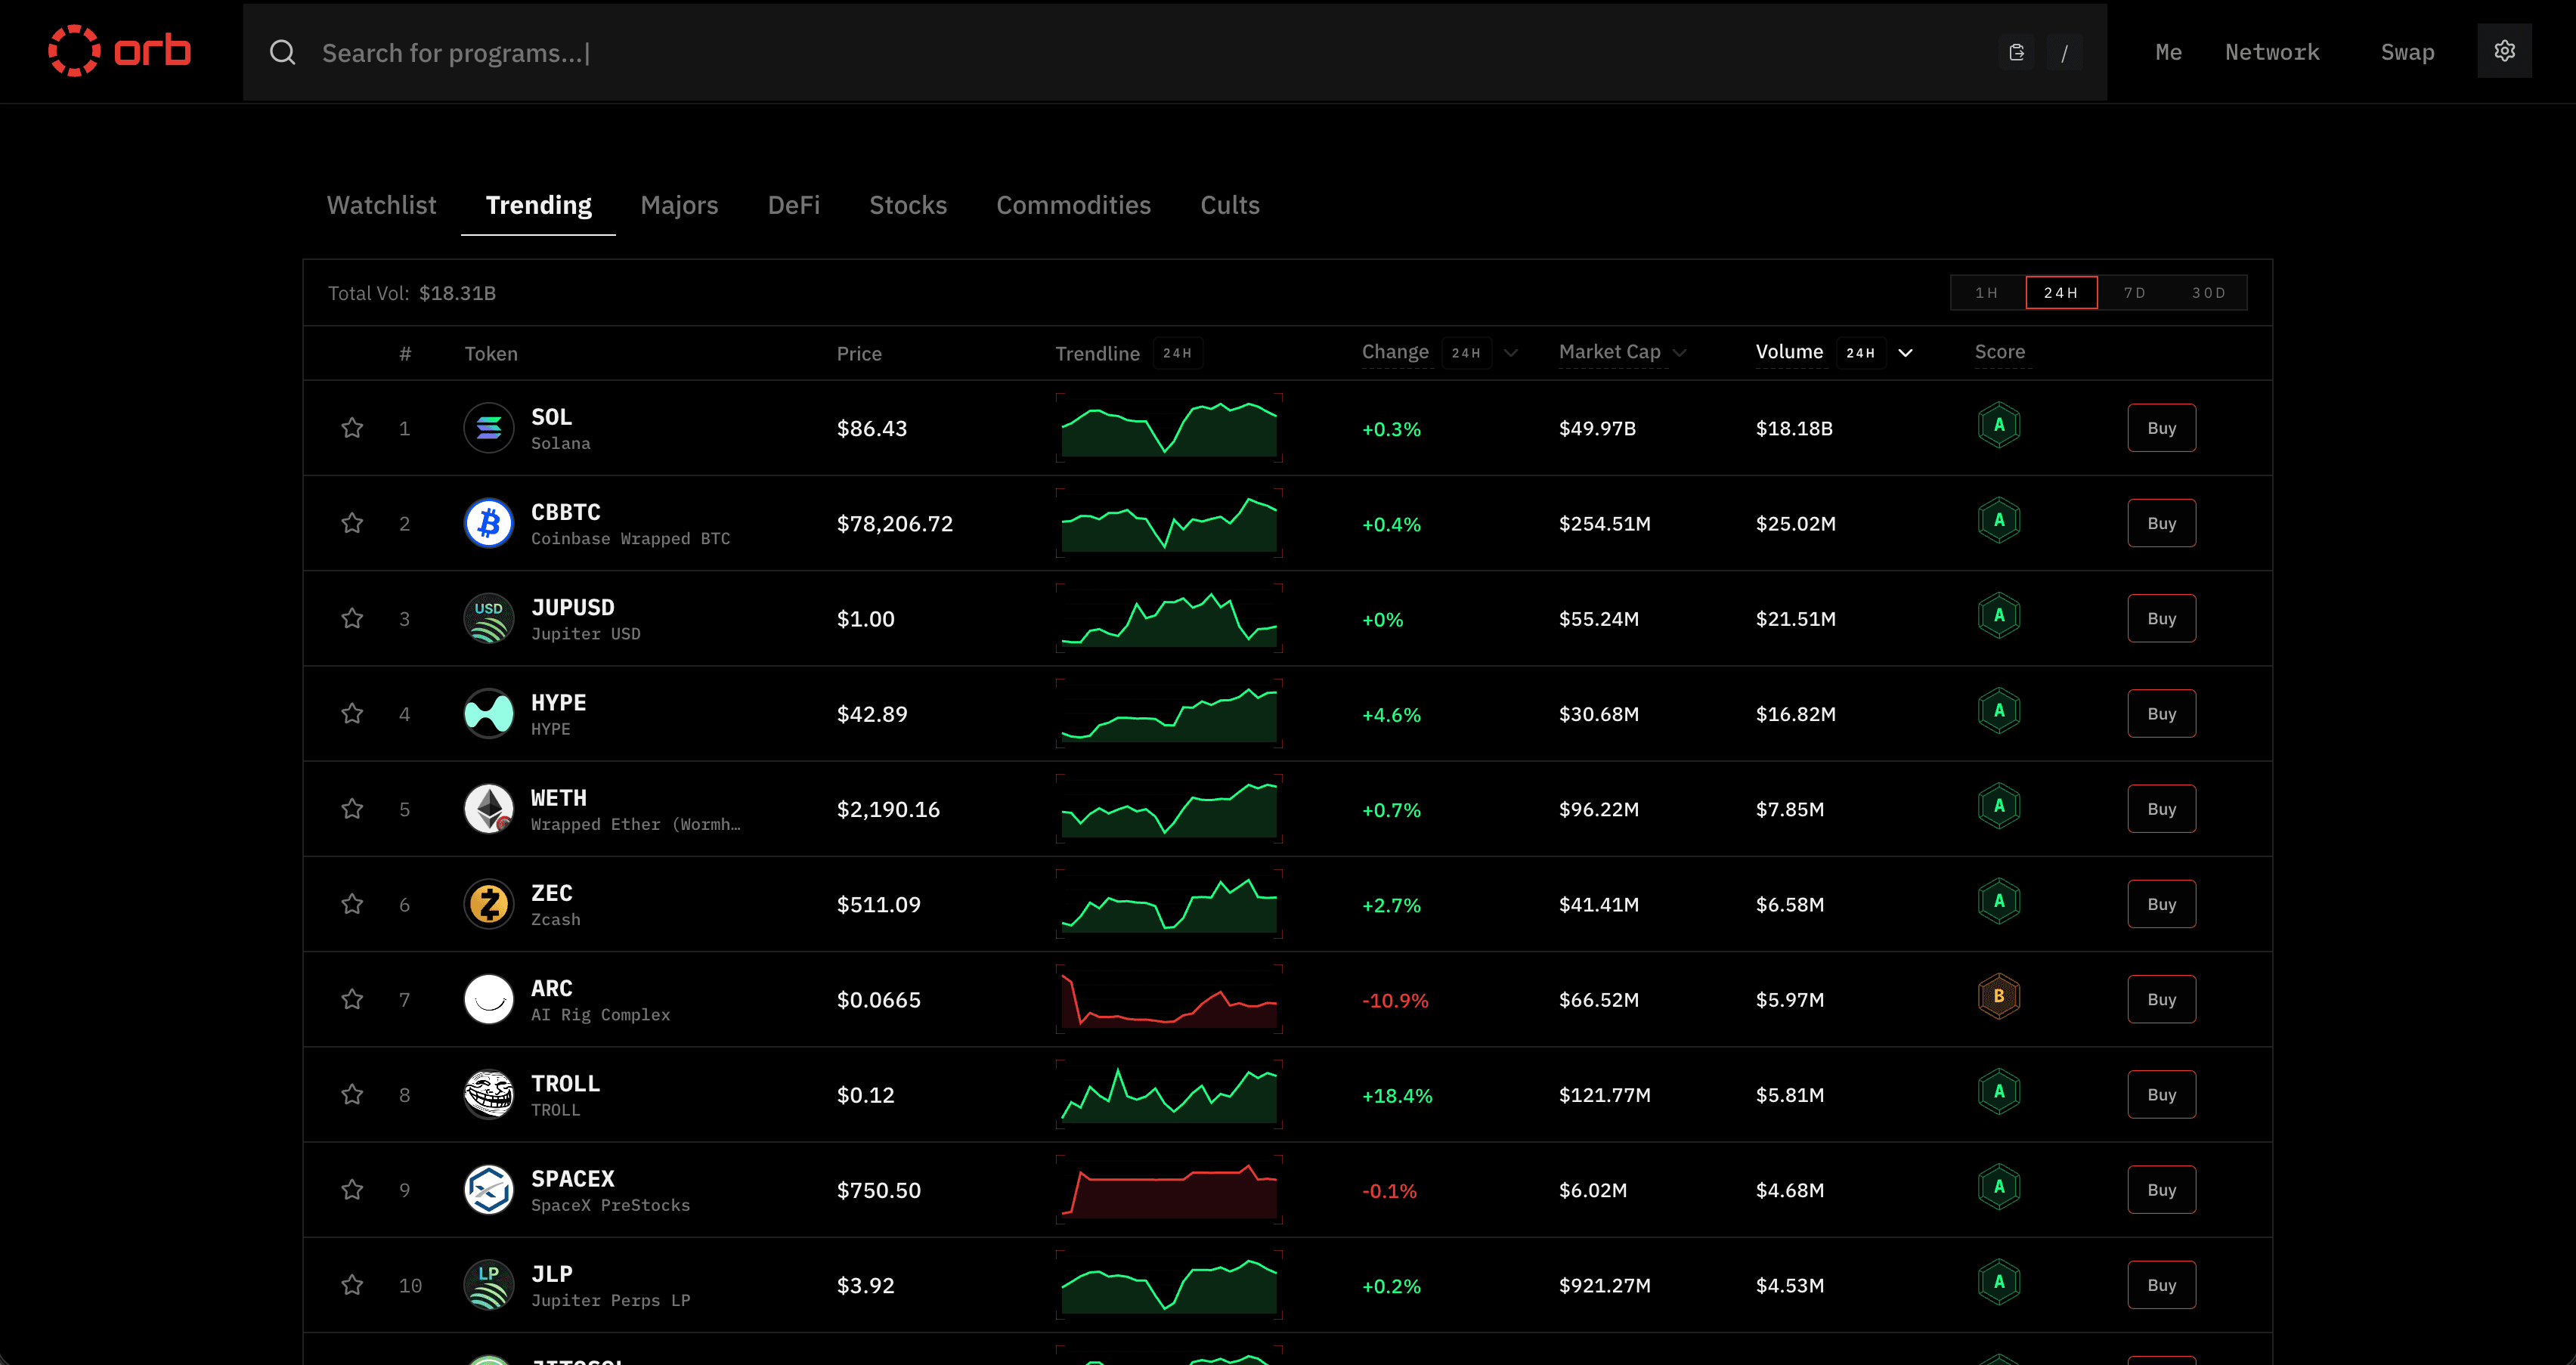The image size is (2576, 1365).
Task: Toggle the watchlist star for HYPE
Action: [352, 714]
